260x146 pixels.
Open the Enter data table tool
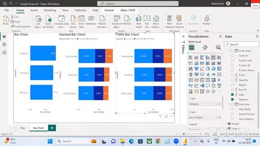[81, 21]
